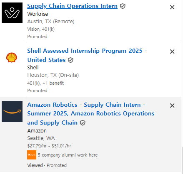The height and width of the screenshot is (174, 183).
Task: Click the $27.79/hr - $51.01/hr salary text
Action: coord(49,146)
